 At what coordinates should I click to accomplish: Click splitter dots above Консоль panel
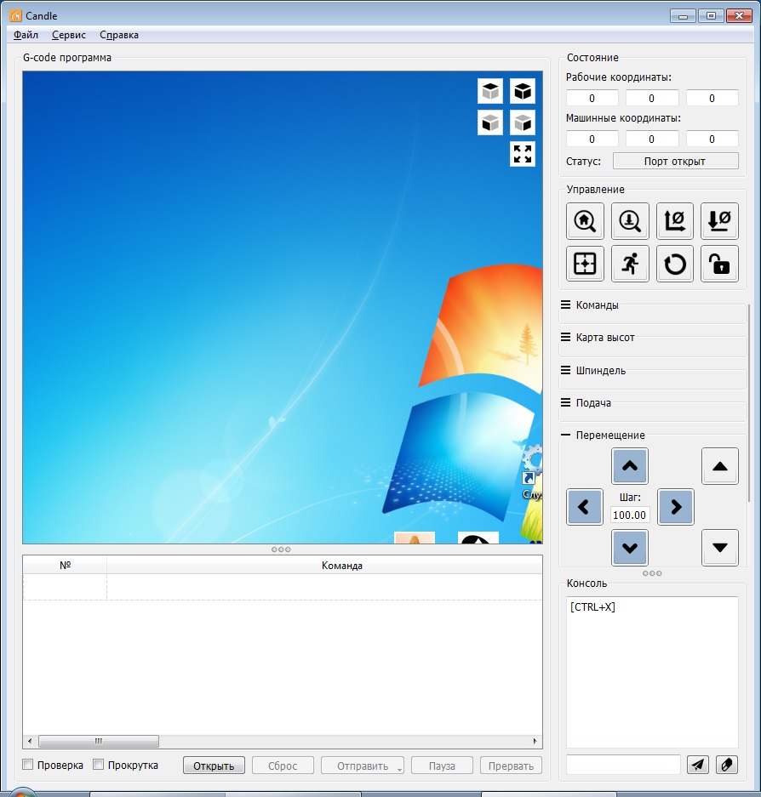coord(652,573)
